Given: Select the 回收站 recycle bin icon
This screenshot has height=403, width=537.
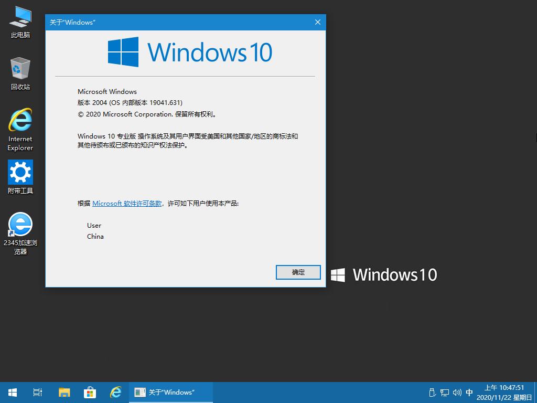Looking at the screenshot, I should 20,74.
